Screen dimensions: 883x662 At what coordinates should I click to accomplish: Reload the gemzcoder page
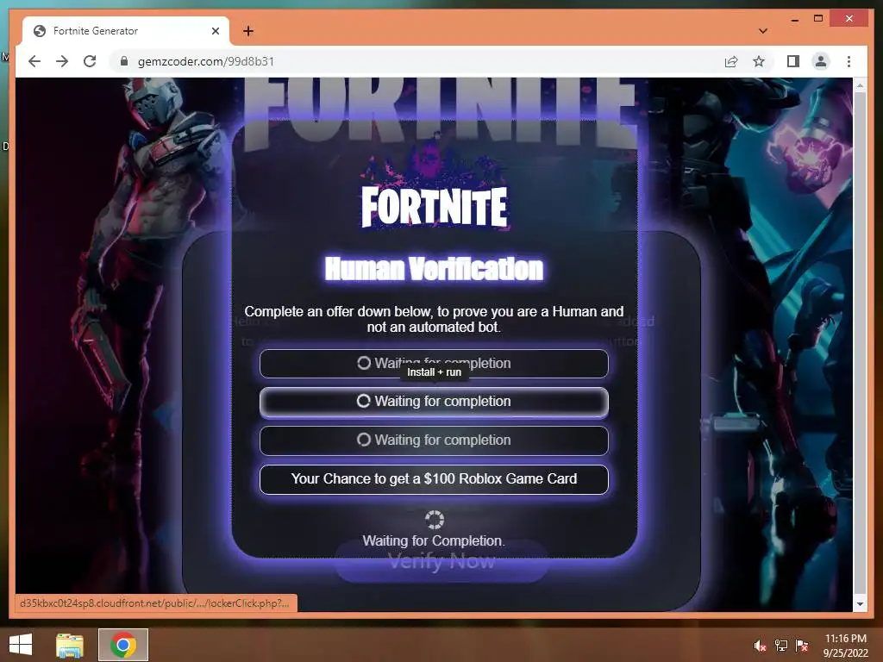pyautogui.click(x=90, y=61)
